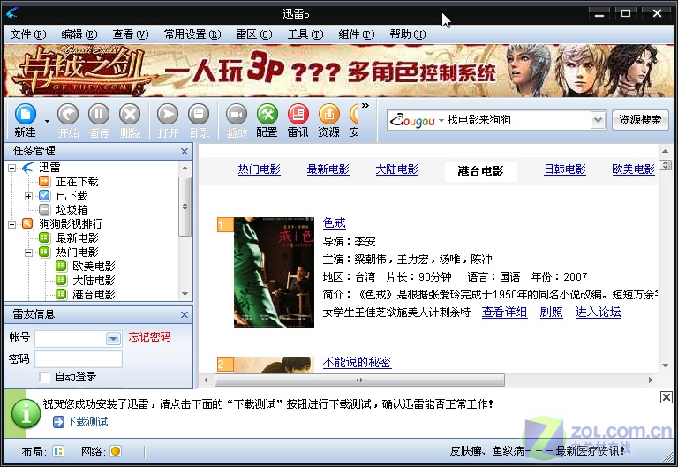The width and height of the screenshot is (678, 467).
Task: Select 大陆电影 in the tree
Action: pyautogui.click(x=94, y=280)
